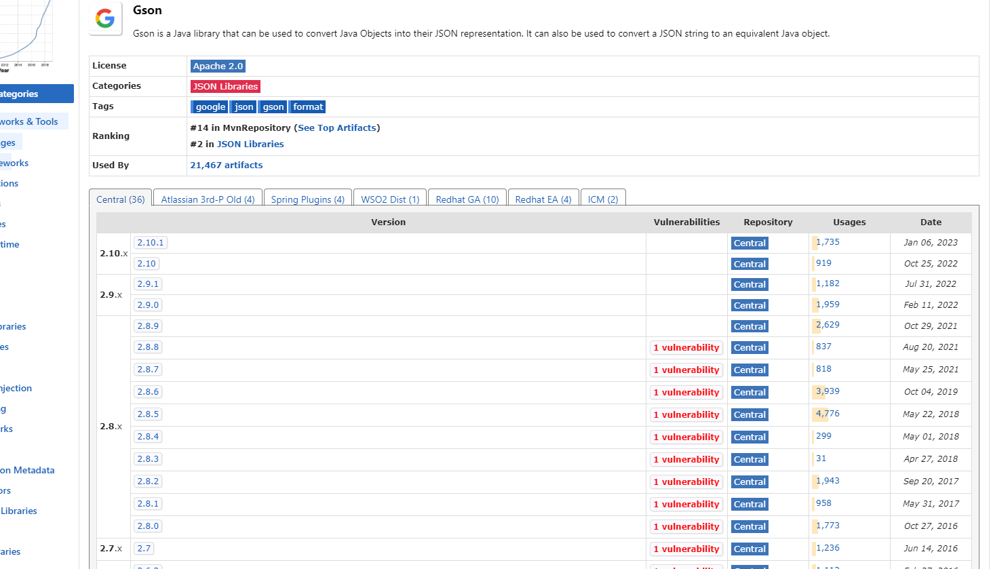
Task: Click the Date column header
Action: coord(931,222)
